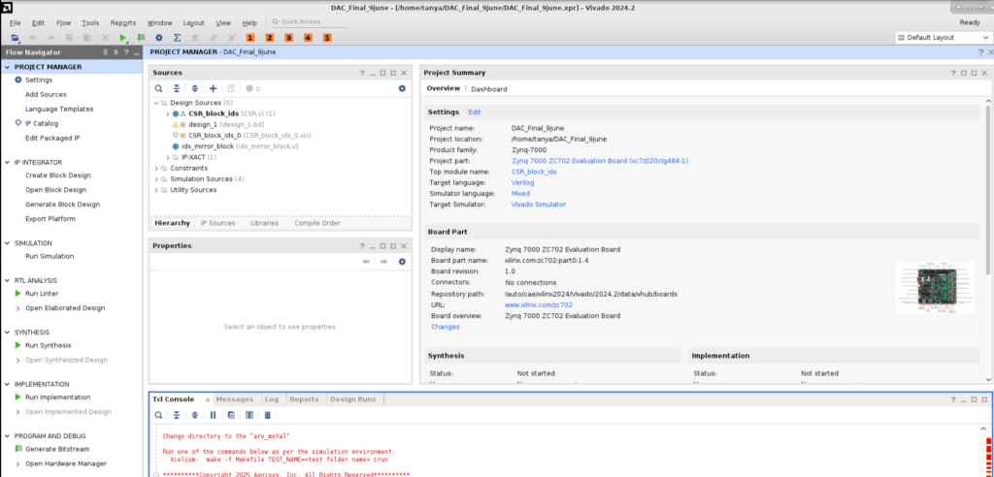
Task: Open the Zynq 7000 ZC702 project part link
Action: coord(600,161)
